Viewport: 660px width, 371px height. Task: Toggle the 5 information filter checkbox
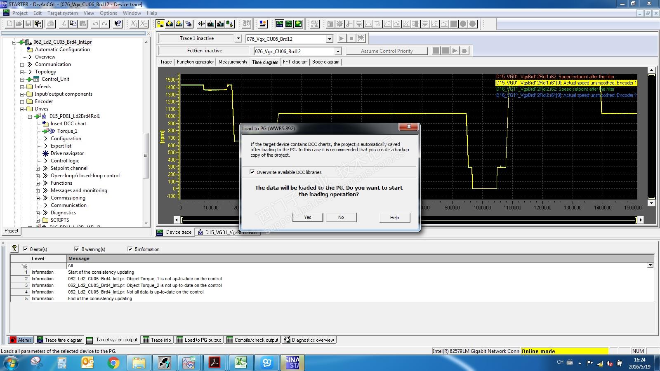pyautogui.click(x=130, y=249)
